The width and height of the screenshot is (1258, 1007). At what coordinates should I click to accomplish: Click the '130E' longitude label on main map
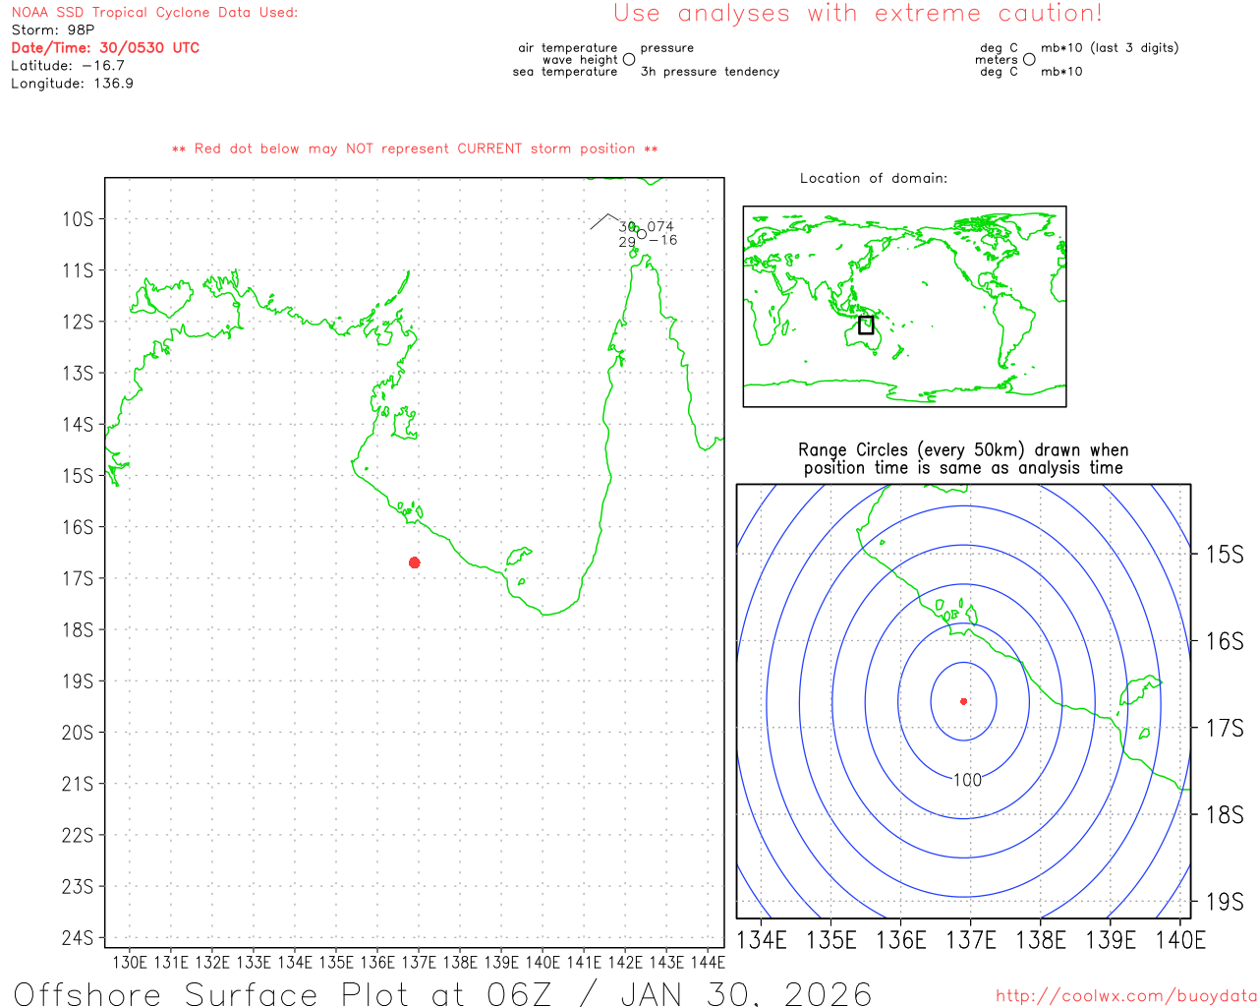(130, 963)
